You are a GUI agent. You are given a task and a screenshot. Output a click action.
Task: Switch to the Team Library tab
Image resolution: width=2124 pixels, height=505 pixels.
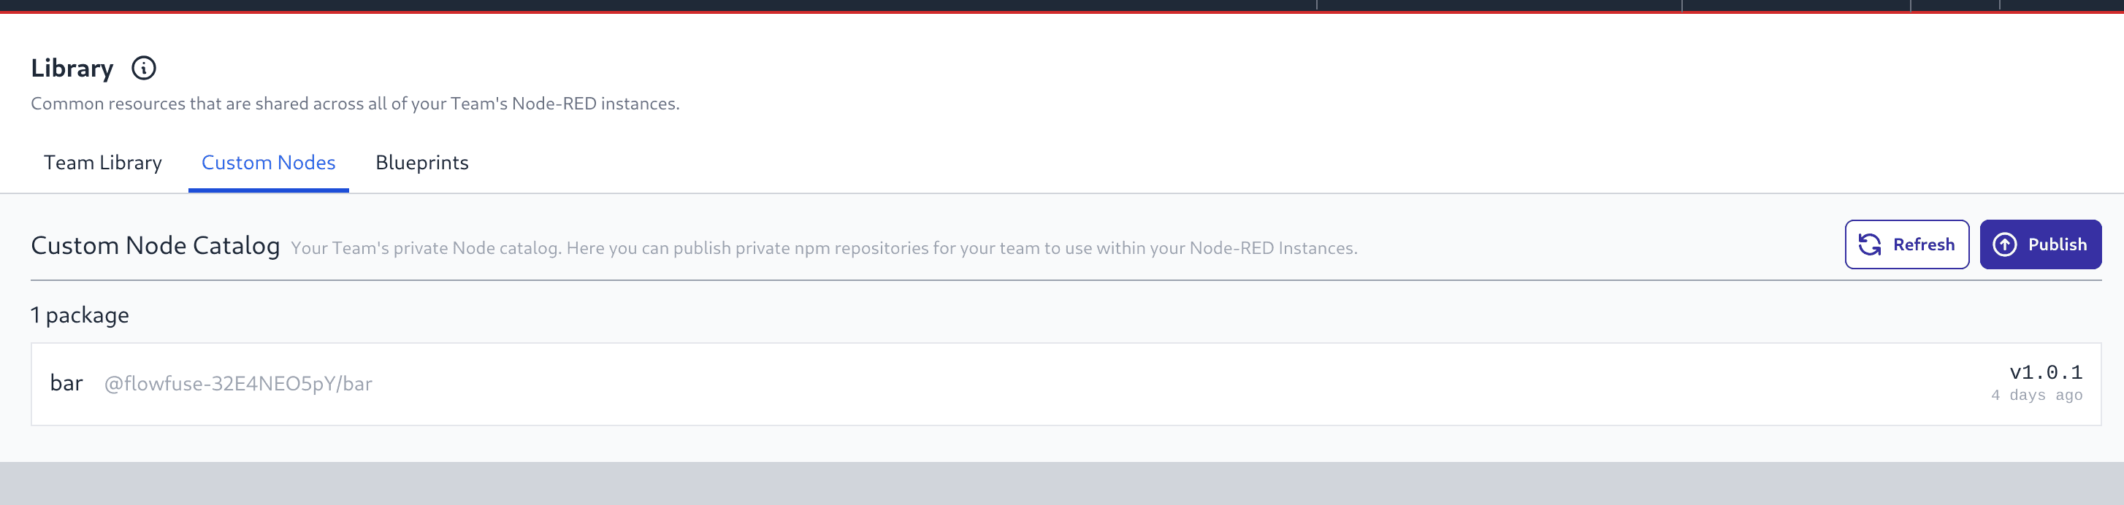pyautogui.click(x=102, y=162)
